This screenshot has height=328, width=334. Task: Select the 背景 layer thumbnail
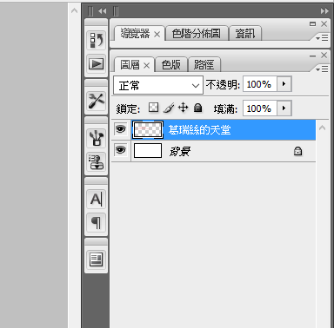(x=148, y=151)
